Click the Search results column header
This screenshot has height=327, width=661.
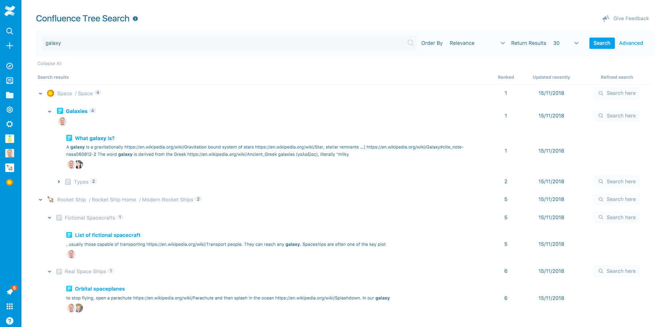click(53, 77)
